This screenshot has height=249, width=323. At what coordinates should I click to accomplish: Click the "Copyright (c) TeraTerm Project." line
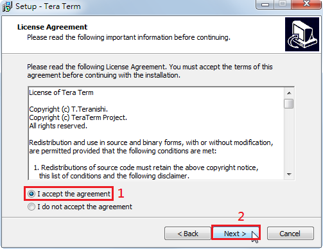(x=78, y=117)
